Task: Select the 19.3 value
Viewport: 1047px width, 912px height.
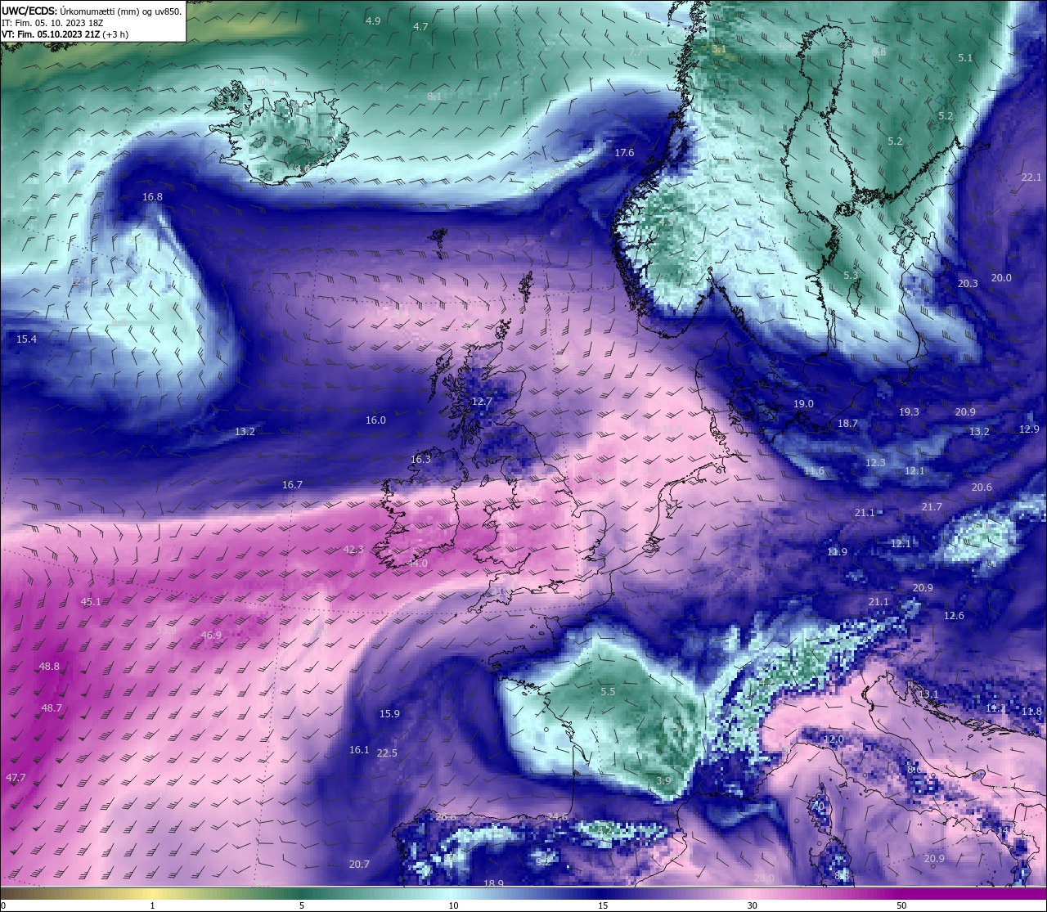Action: tap(909, 411)
